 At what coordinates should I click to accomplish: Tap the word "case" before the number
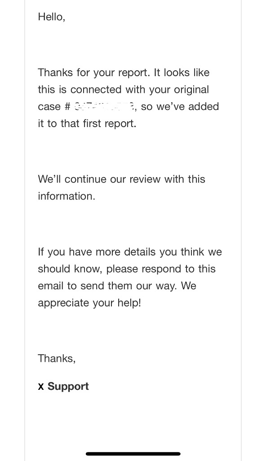(x=49, y=107)
